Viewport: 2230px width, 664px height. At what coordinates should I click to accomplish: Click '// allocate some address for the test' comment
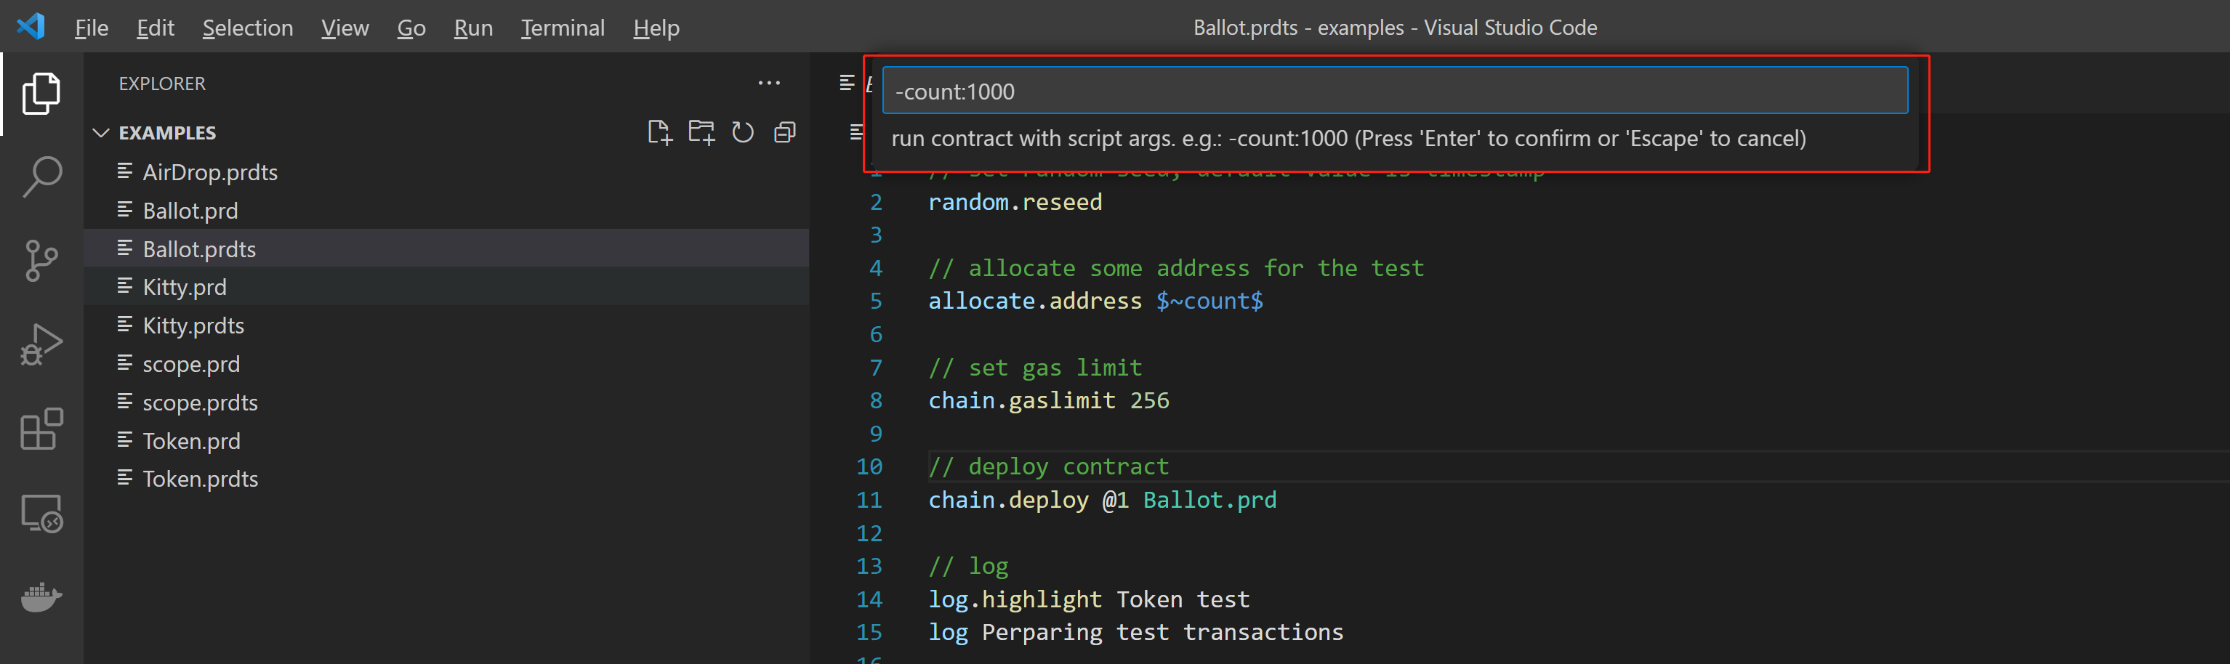click(1175, 267)
